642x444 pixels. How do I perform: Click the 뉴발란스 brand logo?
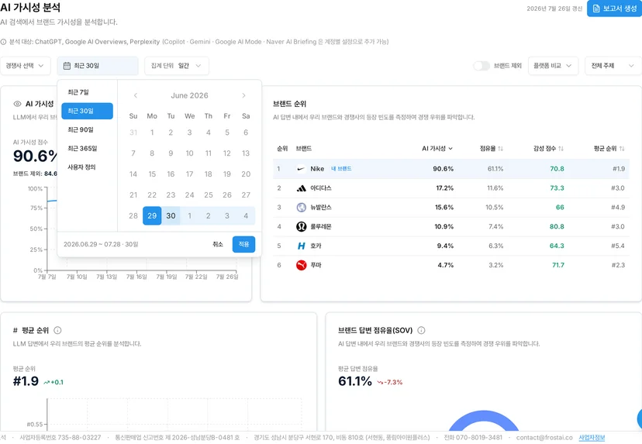click(x=301, y=207)
